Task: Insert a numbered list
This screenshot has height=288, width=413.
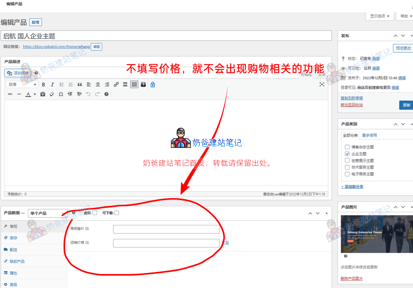Action: (x=71, y=84)
